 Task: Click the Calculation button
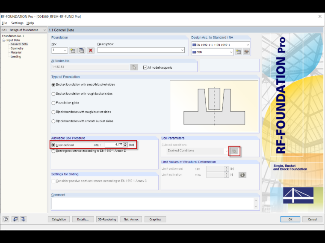click(x=59, y=219)
